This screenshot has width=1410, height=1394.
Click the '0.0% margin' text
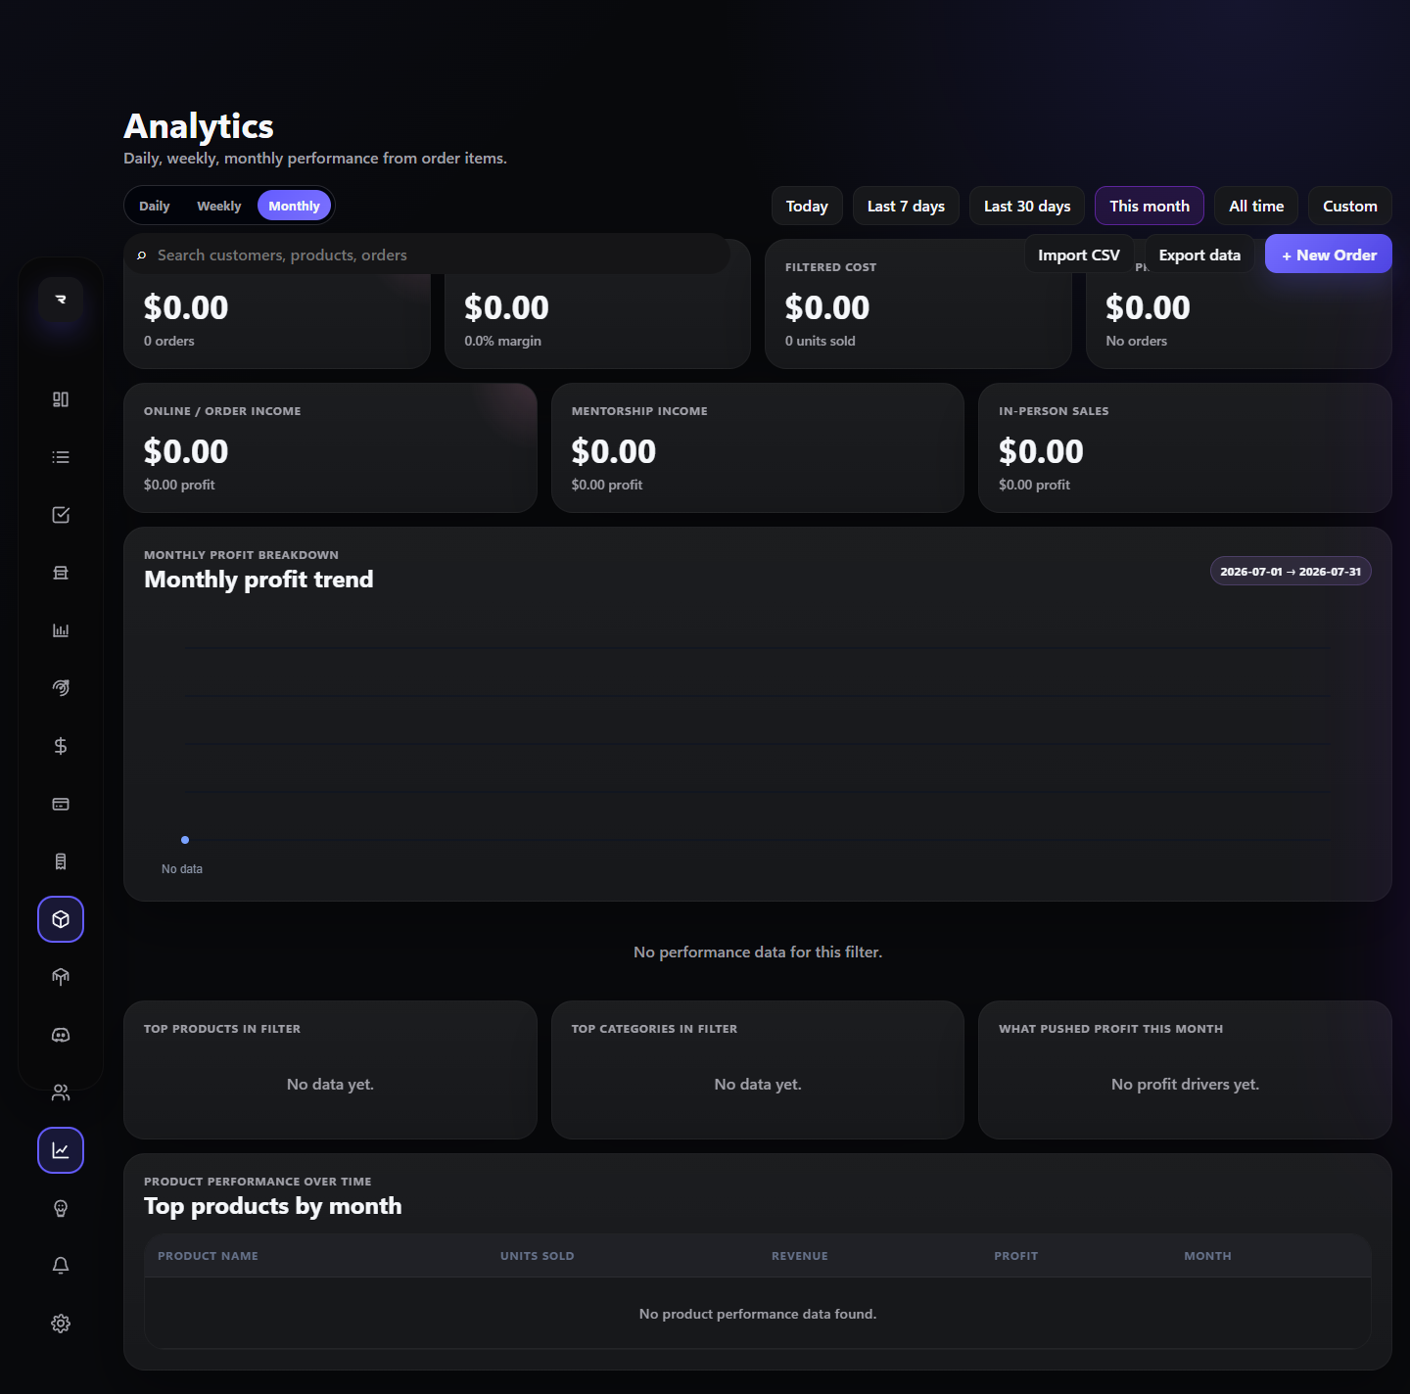tap(503, 341)
